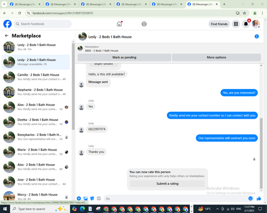Click the Facebook logo icon
The width and height of the screenshot is (267, 213).
pyautogui.click(x=7, y=24)
